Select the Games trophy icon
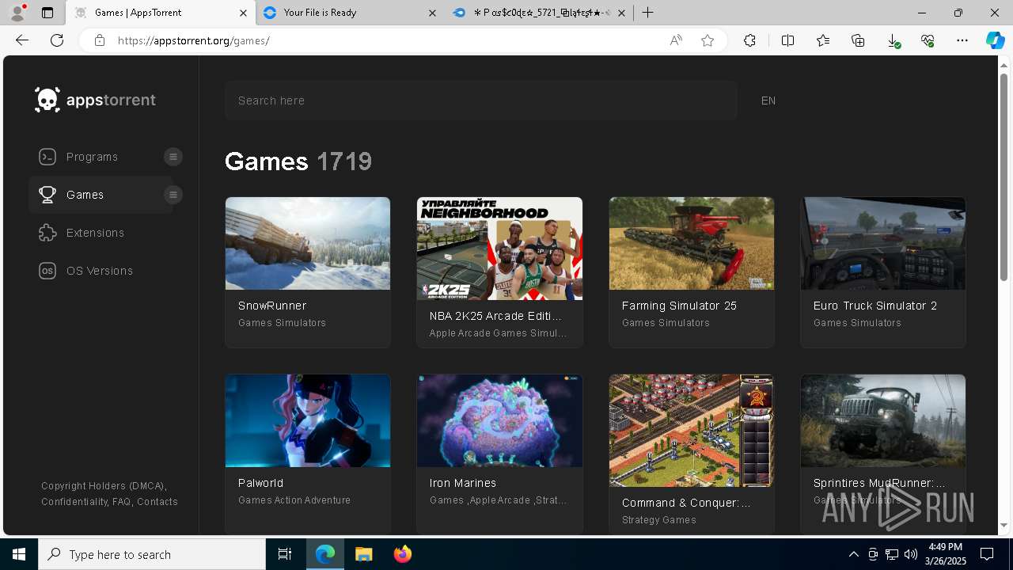 pyautogui.click(x=47, y=195)
